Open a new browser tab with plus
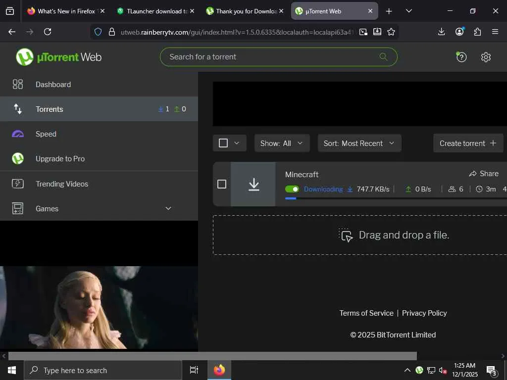Screen dimensions: 507x380 coord(389,11)
